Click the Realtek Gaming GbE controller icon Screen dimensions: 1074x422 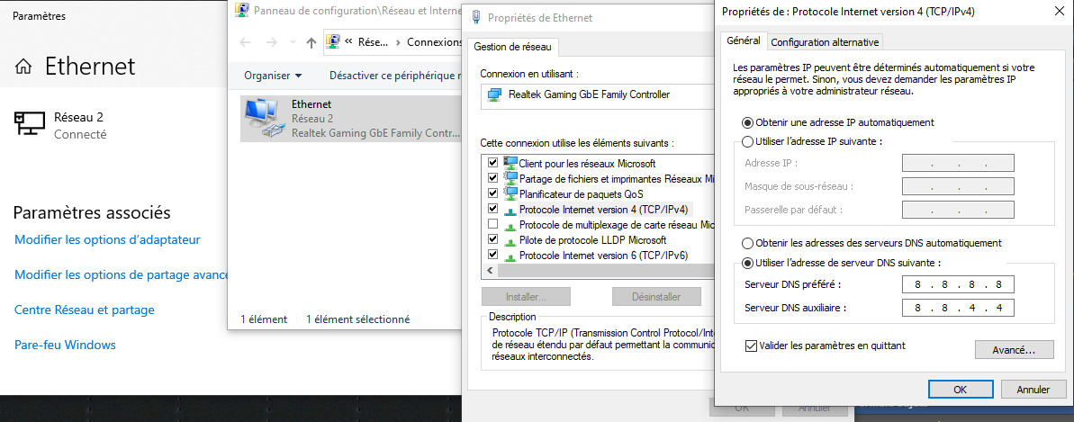tap(493, 94)
